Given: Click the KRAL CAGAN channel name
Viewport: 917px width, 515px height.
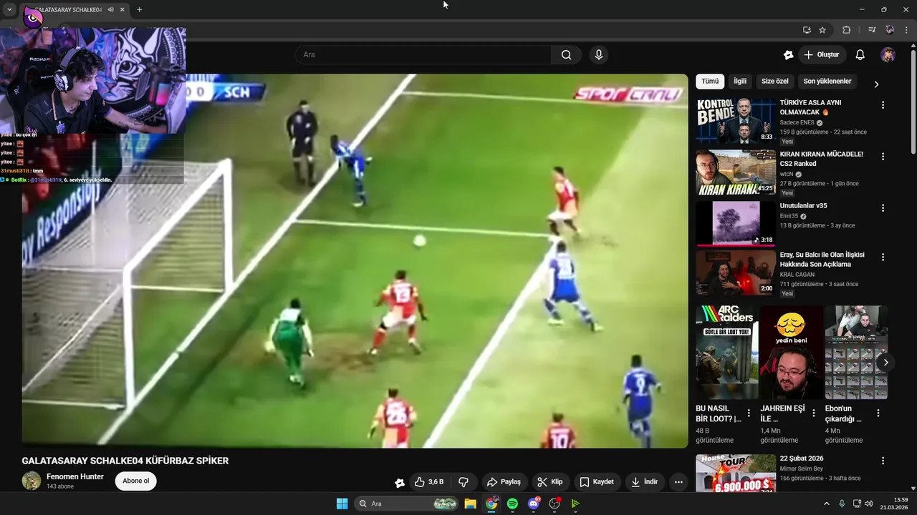Looking at the screenshot, I should tap(798, 274).
